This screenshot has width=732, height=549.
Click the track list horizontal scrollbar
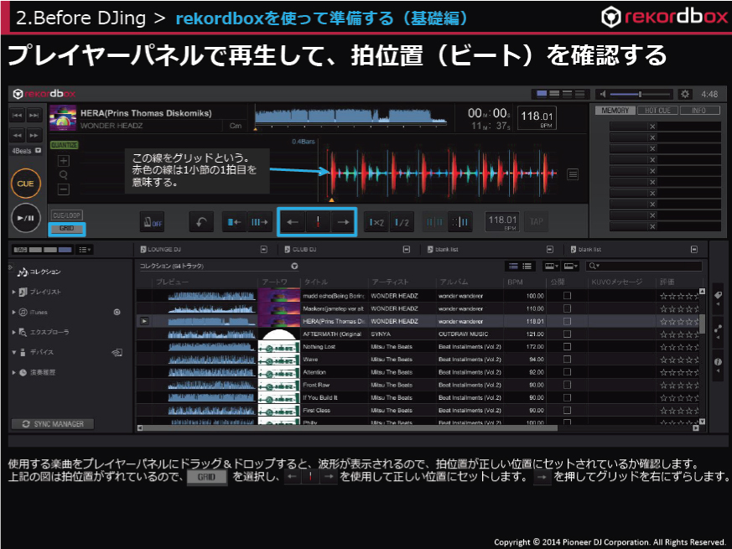pos(347,427)
